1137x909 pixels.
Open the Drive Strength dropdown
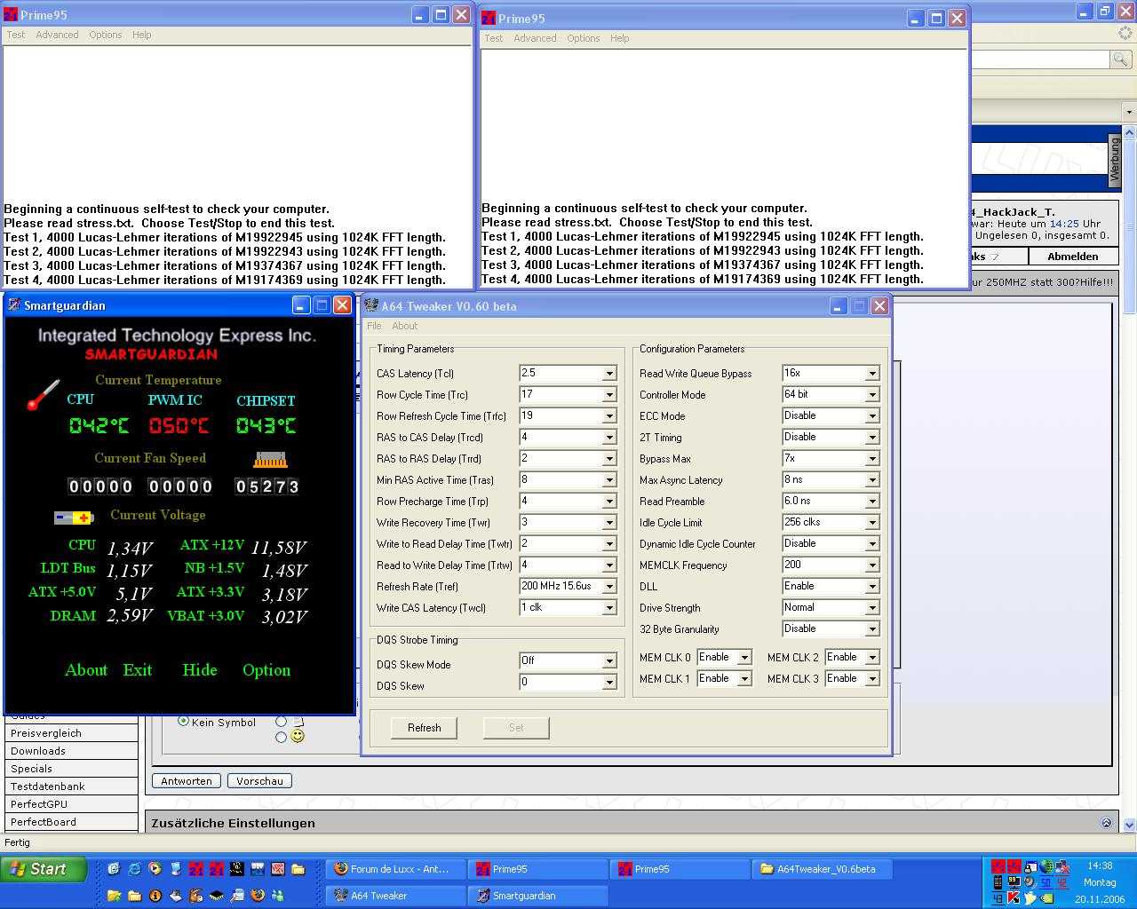[x=872, y=608]
